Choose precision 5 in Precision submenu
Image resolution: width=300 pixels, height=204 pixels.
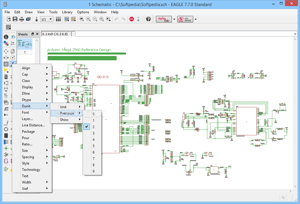[92, 146]
